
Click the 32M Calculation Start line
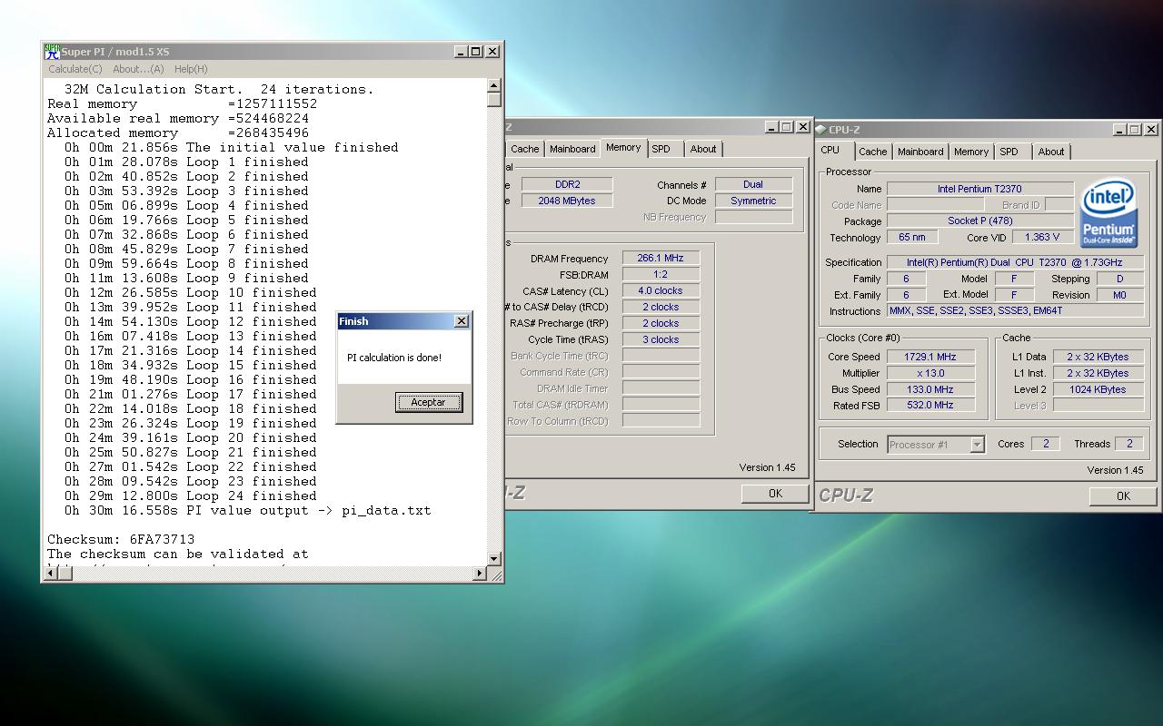[x=219, y=89]
